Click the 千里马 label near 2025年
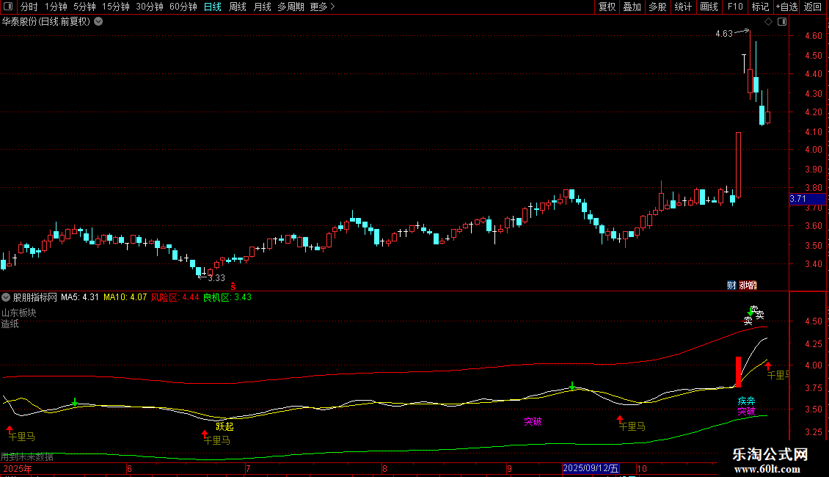 22,437
